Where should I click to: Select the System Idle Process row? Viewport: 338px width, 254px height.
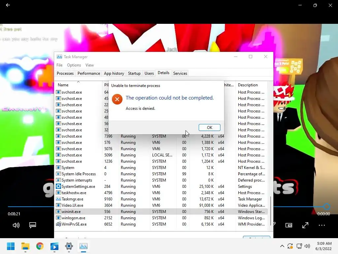click(x=161, y=174)
